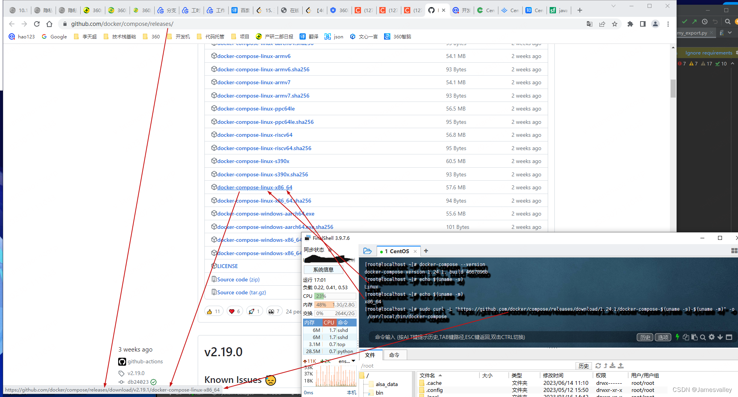Click the Chrome address bar URL
738x397 pixels.
[122, 24]
